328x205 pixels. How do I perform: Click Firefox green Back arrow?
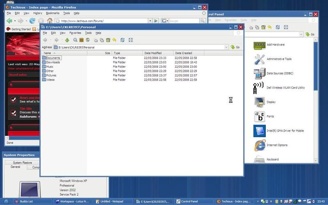tap(9, 21)
